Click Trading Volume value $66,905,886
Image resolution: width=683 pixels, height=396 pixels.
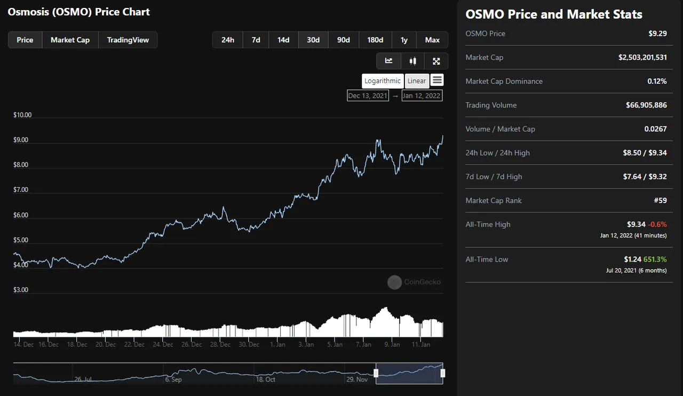(x=646, y=105)
